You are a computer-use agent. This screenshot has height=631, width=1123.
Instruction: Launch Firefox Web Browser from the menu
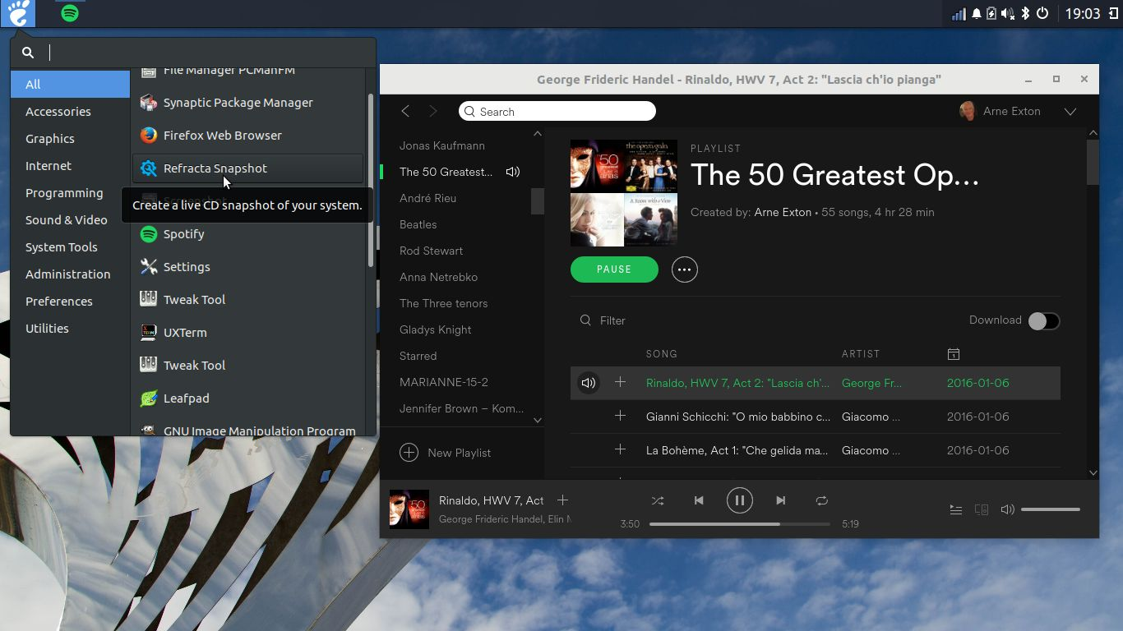[247, 136]
